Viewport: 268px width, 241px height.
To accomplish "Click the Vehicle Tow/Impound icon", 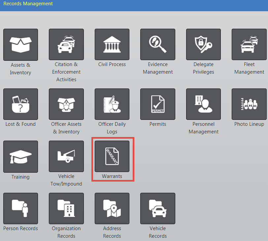I will click(66, 156).
